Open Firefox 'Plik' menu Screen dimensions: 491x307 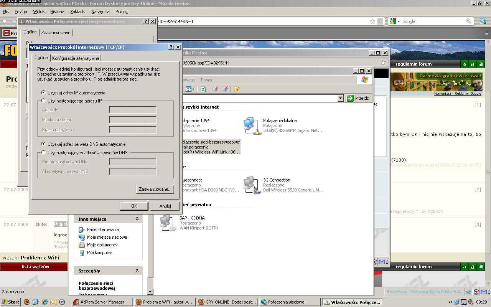click(x=6, y=12)
